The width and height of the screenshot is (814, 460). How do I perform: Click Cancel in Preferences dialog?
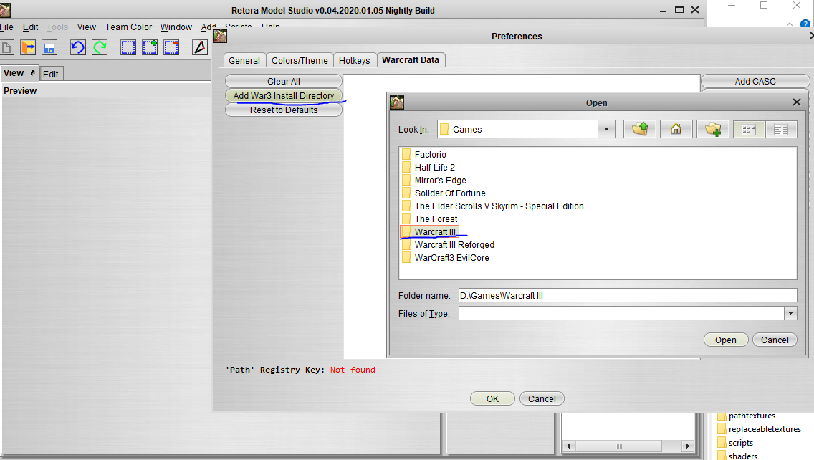click(x=542, y=398)
